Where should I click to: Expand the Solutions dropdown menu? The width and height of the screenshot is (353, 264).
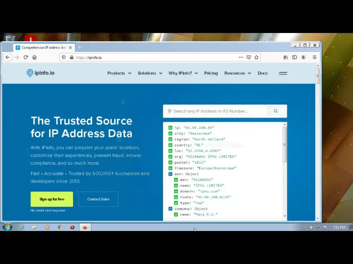click(x=150, y=73)
